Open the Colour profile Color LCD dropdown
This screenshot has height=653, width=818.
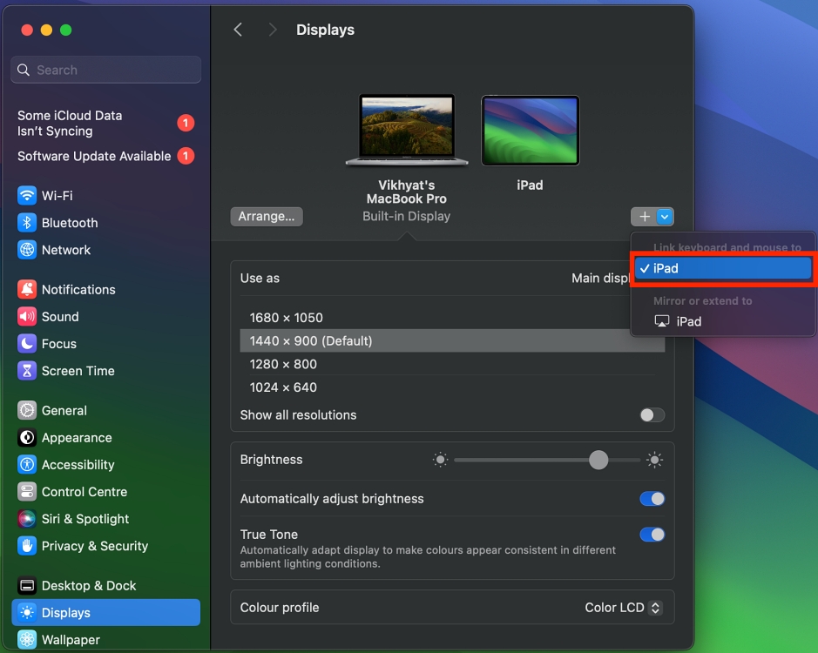point(624,608)
